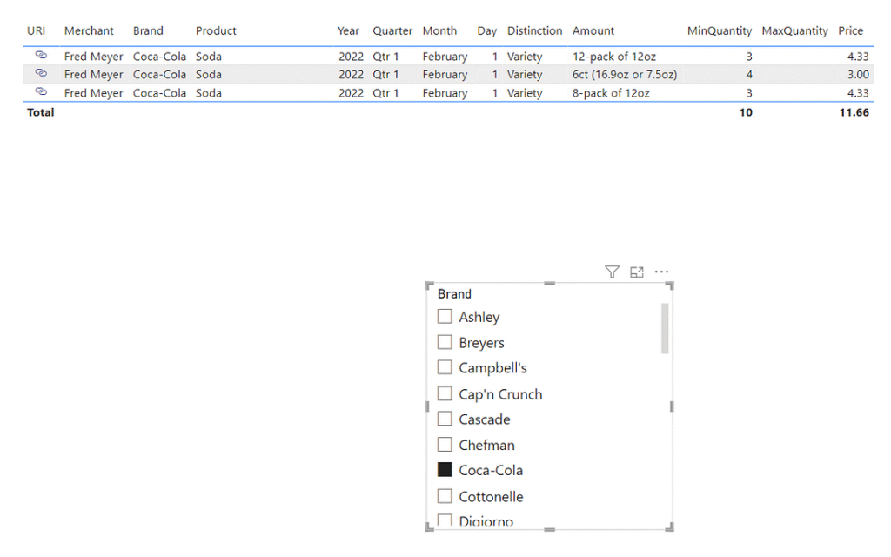Check the Campbell's brand checkbox
This screenshot has height=557, width=891.
pos(445,368)
